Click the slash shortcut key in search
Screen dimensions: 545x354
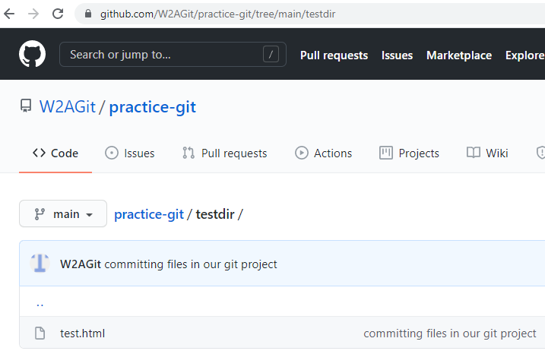(x=271, y=54)
